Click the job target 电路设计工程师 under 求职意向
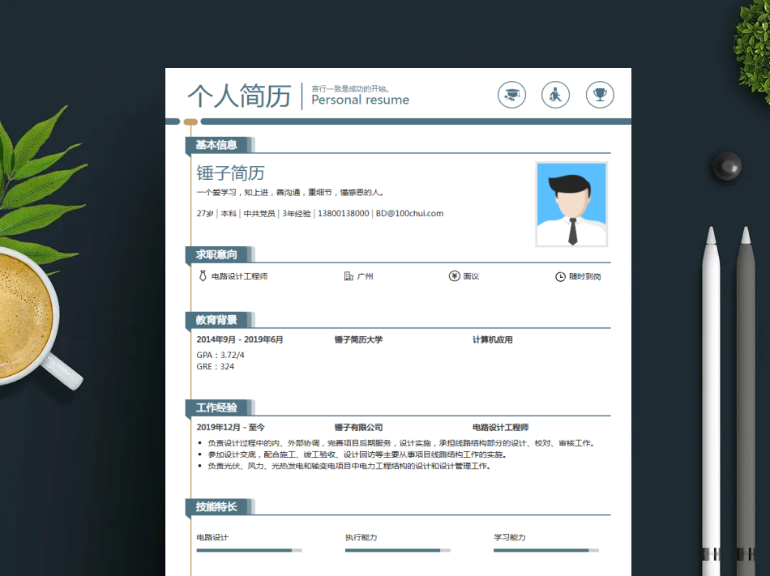Viewport: 770px width, 576px height. pos(240,277)
